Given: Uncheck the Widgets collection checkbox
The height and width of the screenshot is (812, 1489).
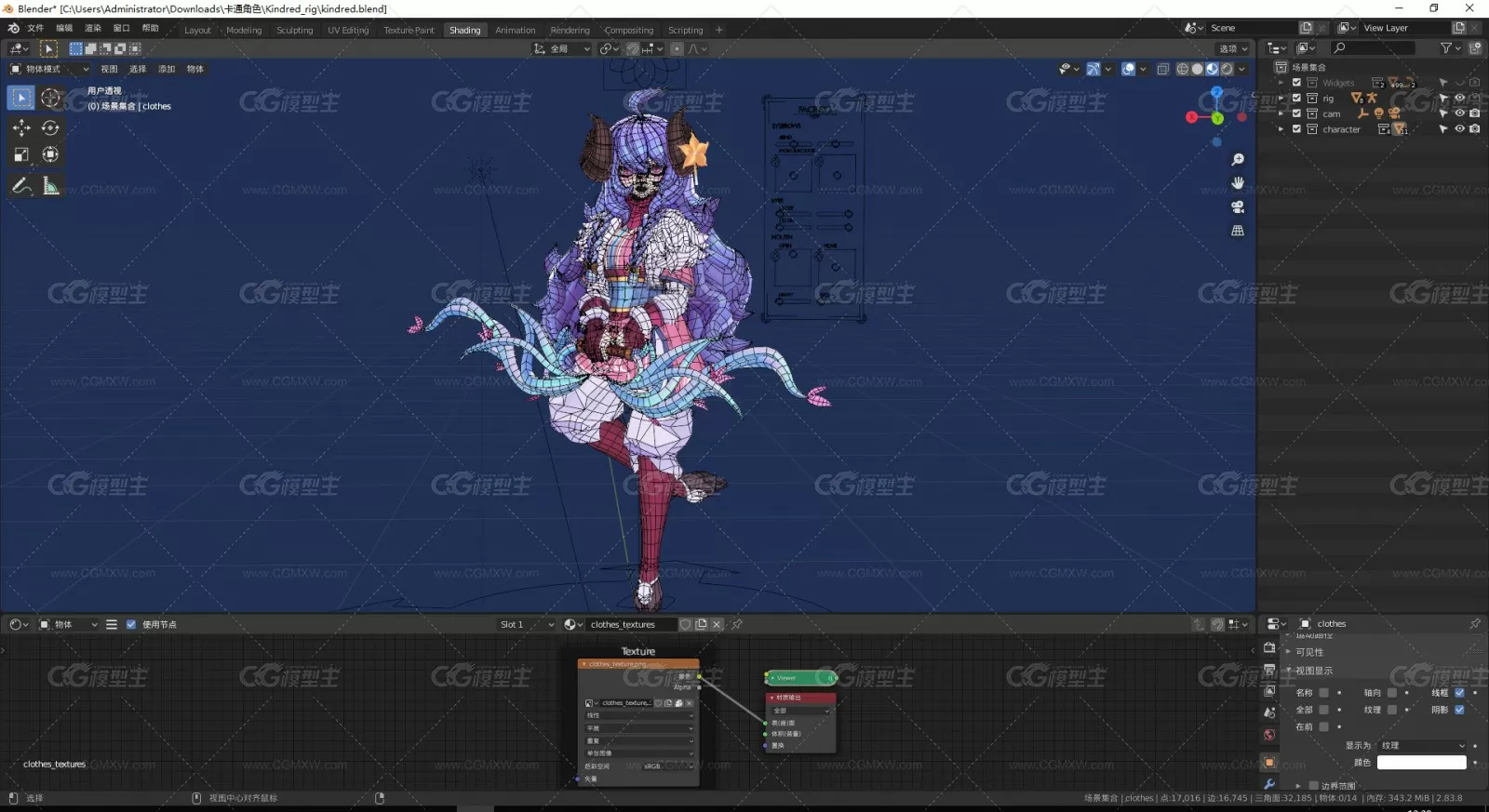Looking at the screenshot, I should click(x=1296, y=83).
